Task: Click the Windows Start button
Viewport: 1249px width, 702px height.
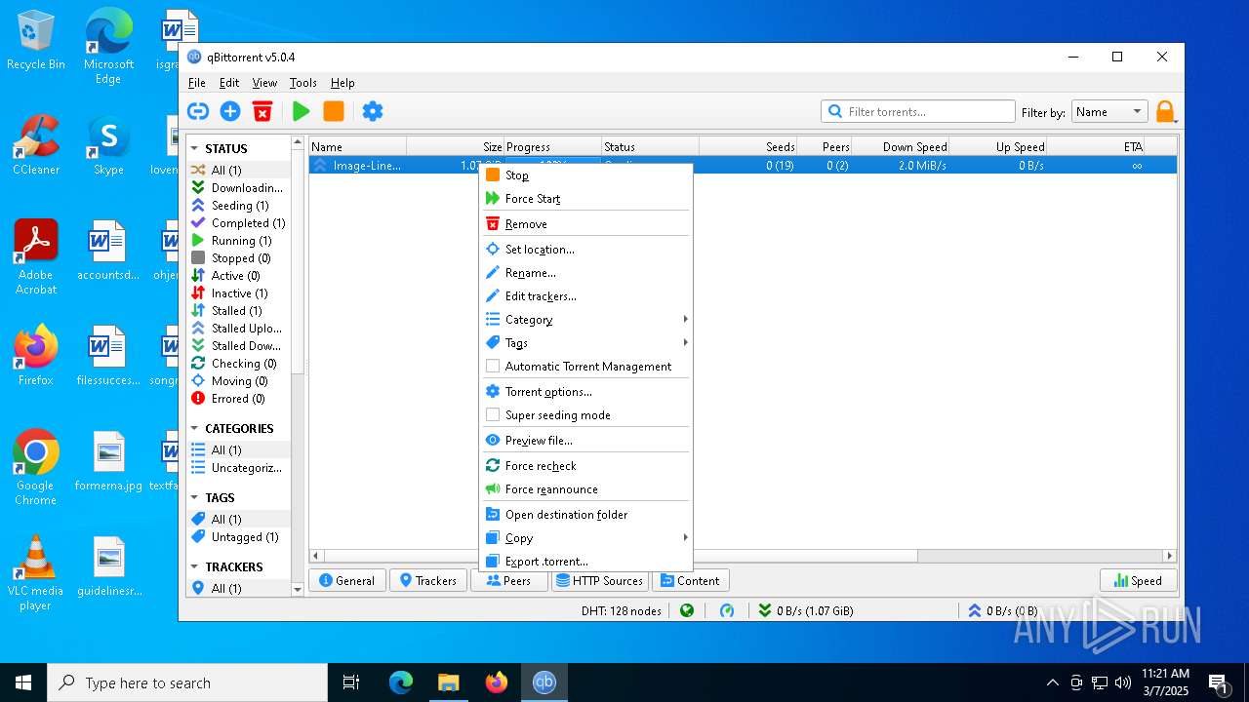Action: point(23,682)
